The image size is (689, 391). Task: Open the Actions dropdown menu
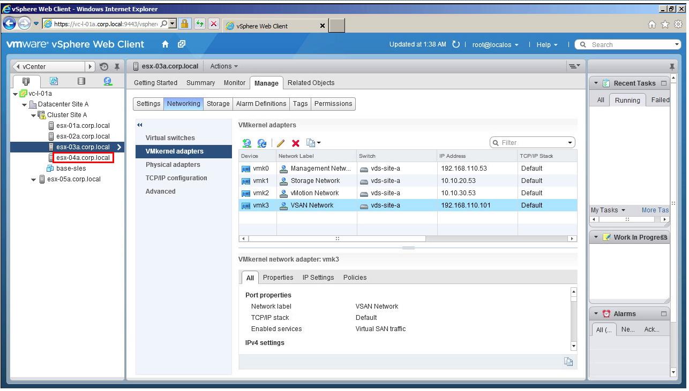(224, 66)
